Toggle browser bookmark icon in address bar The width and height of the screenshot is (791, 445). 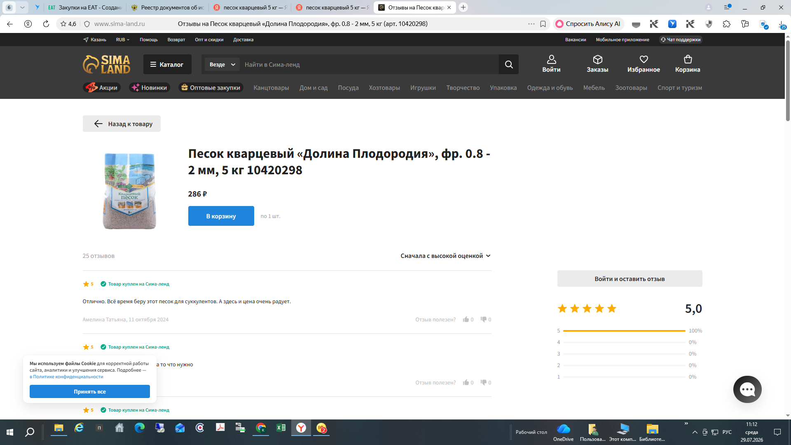click(x=543, y=24)
